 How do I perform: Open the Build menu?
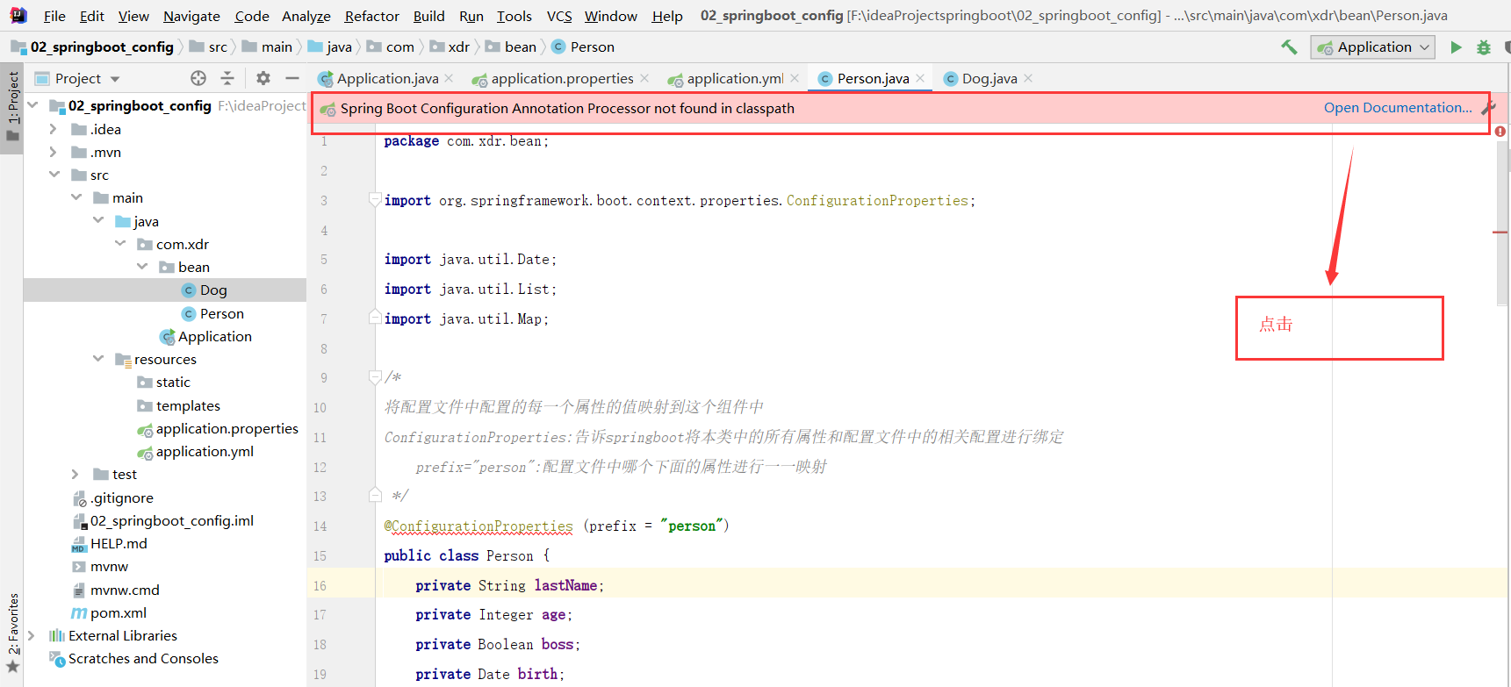pyautogui.click(x=428, y=16)
